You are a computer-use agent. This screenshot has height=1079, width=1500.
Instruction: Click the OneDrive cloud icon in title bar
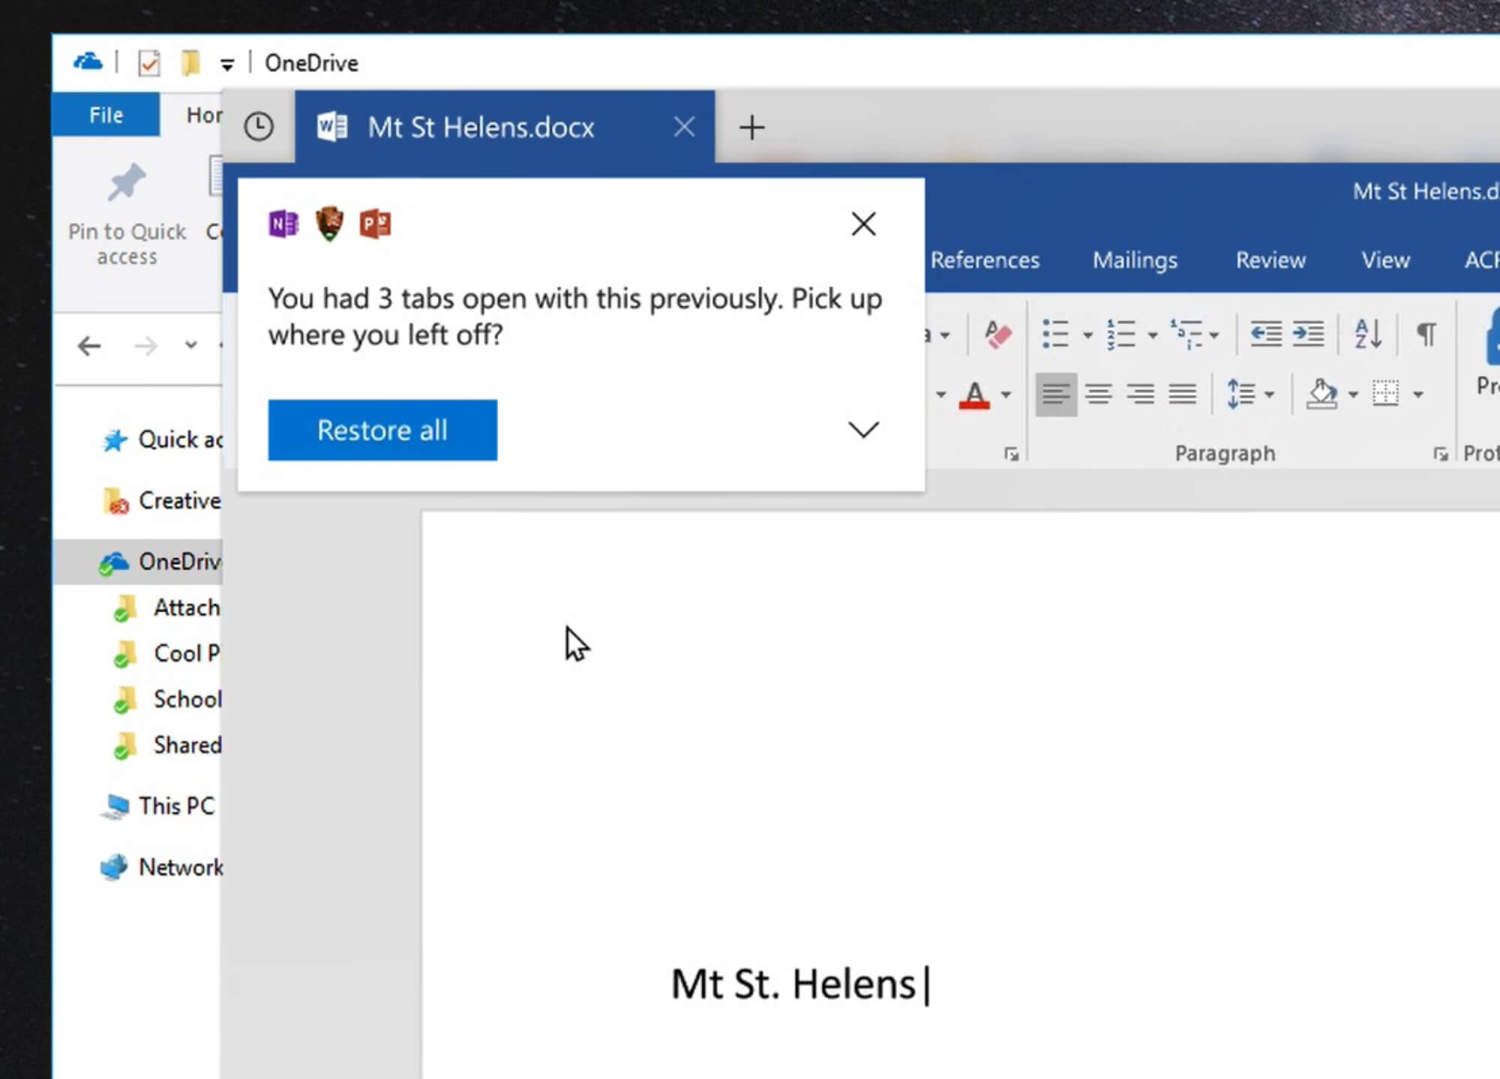(x=88, y=62)
